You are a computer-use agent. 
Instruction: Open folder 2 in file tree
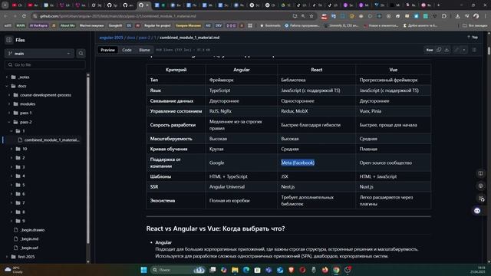[23, 158]
